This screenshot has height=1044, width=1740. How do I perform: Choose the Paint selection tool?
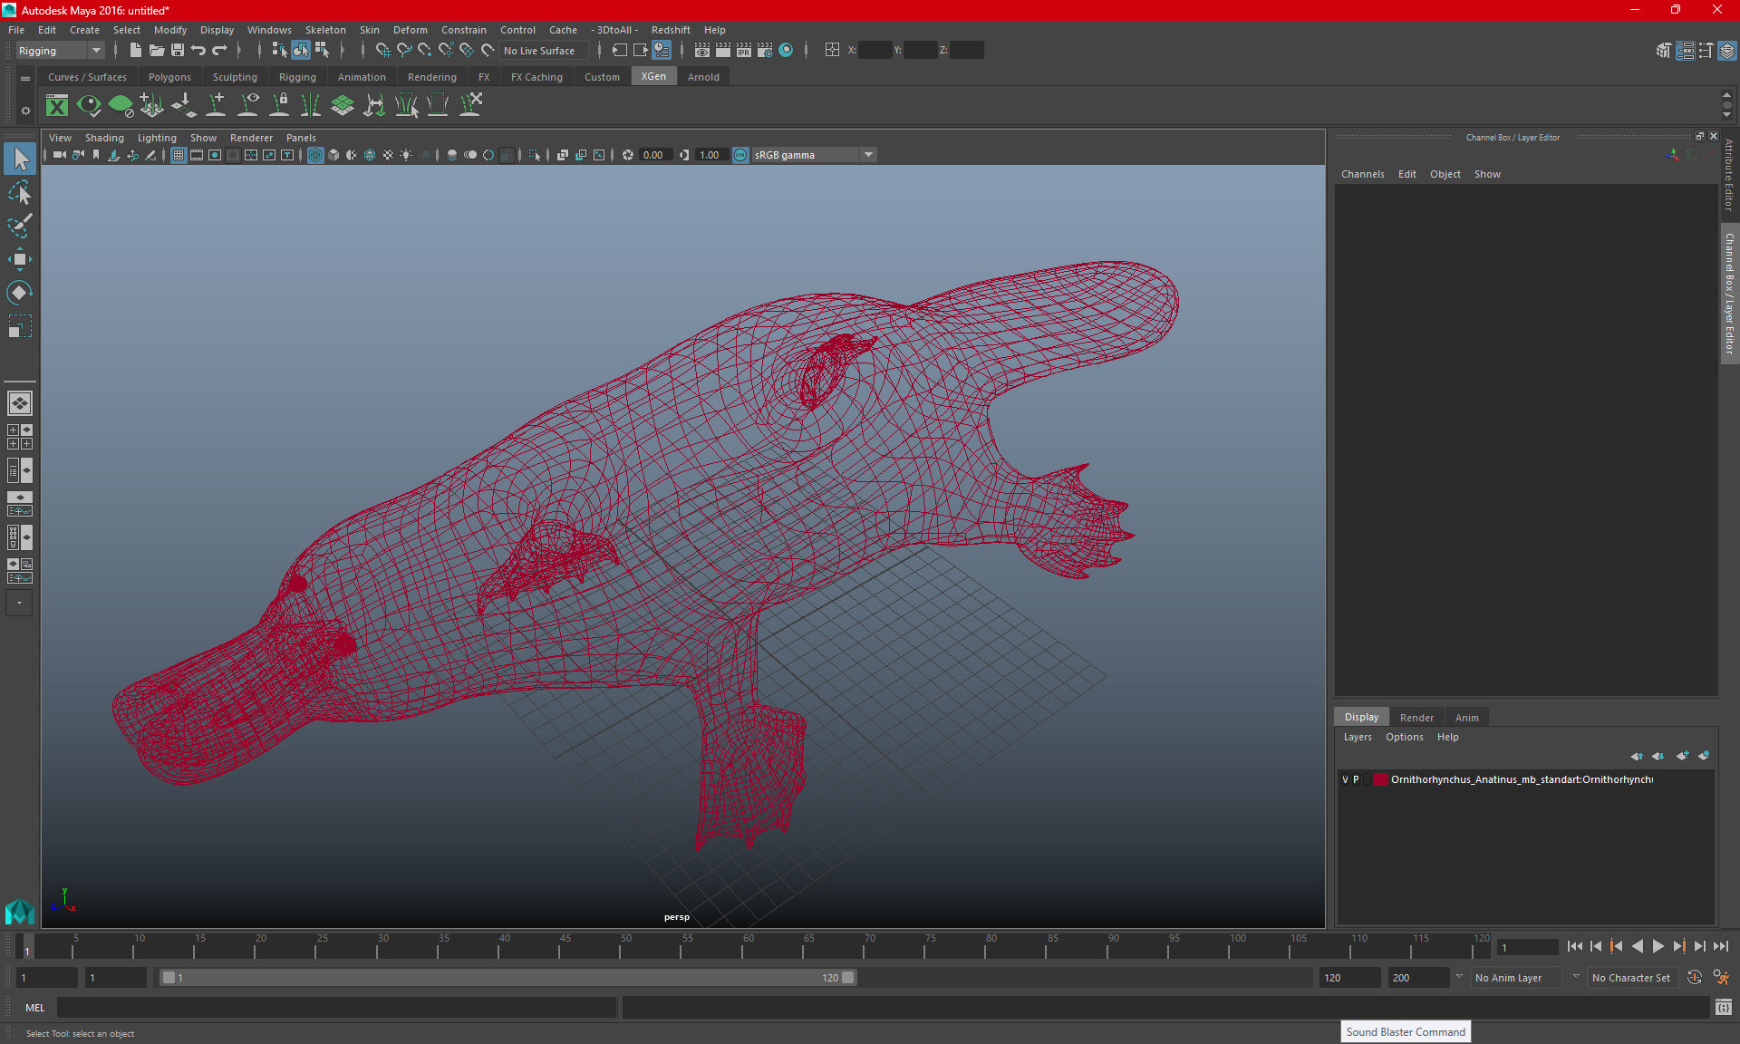pyautogui.click(x=20, y=226)
